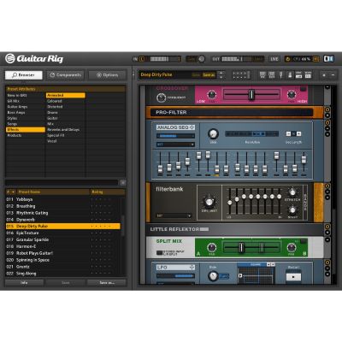Open the Browser tab
Image resolution: width=342 pixels, height=342 pixels.
(24, 75)
